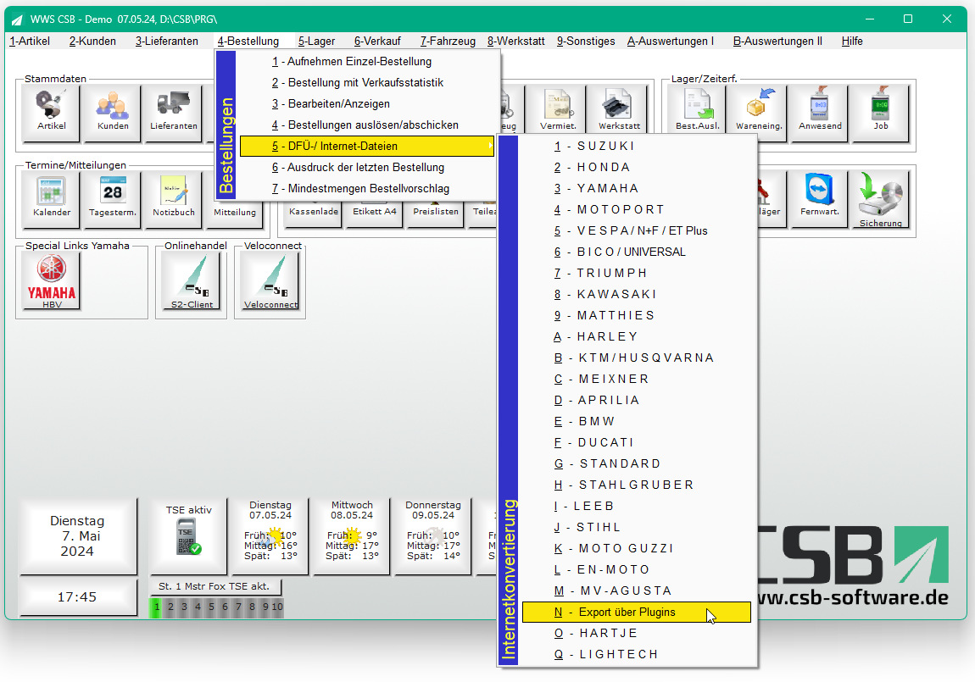The width and height of the screenshot is (975, 682).
Task: Select LIGHTECH entry
Action: [x=636, y=654]
